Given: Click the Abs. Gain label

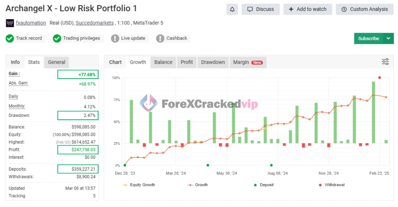Looking at the screenshot, I should click(x=18, y=83).
